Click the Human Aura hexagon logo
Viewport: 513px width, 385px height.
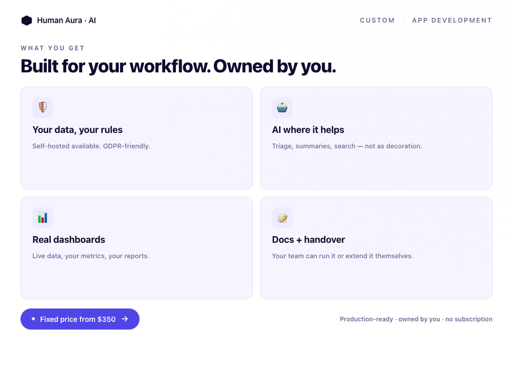pos(27,21)
